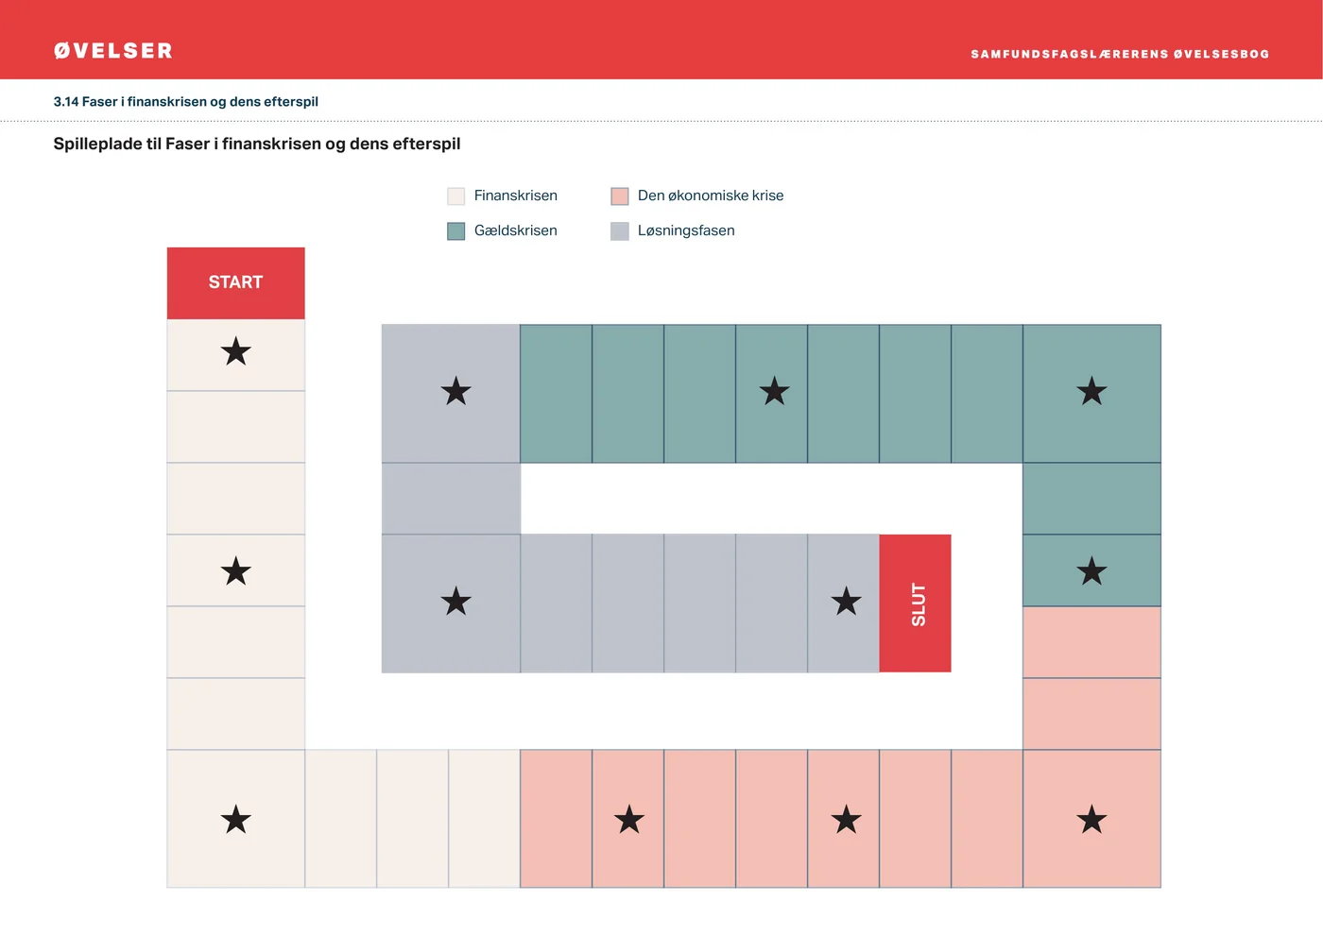Click the 'Den økonomiske krise' legend label
1323x935 pixels.
click(711, 195)
